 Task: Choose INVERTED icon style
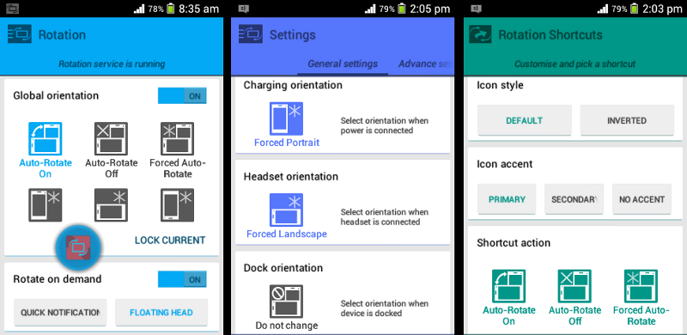[x=627, y=120]
